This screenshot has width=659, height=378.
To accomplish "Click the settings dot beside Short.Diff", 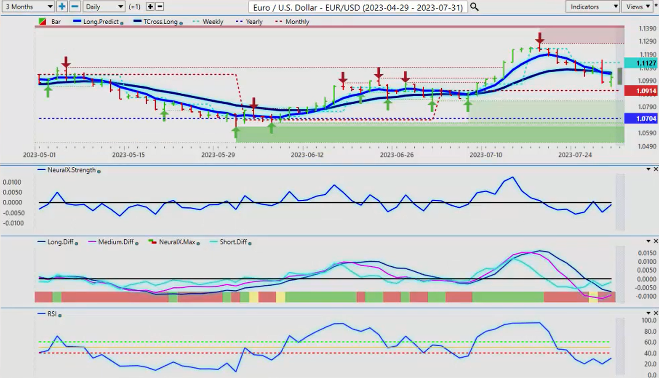I will [250, 243].
